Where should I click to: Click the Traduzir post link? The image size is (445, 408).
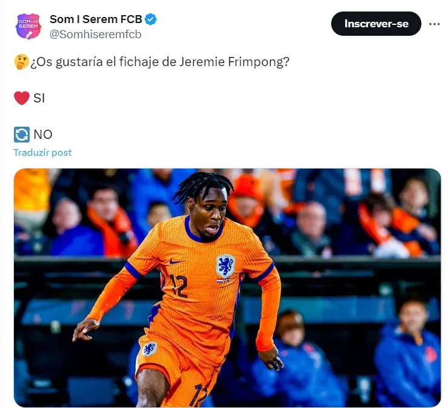tap(42, 153)
